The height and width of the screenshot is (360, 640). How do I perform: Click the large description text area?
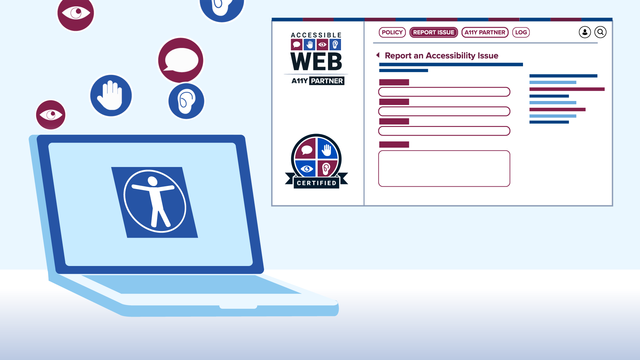[444, 168]
